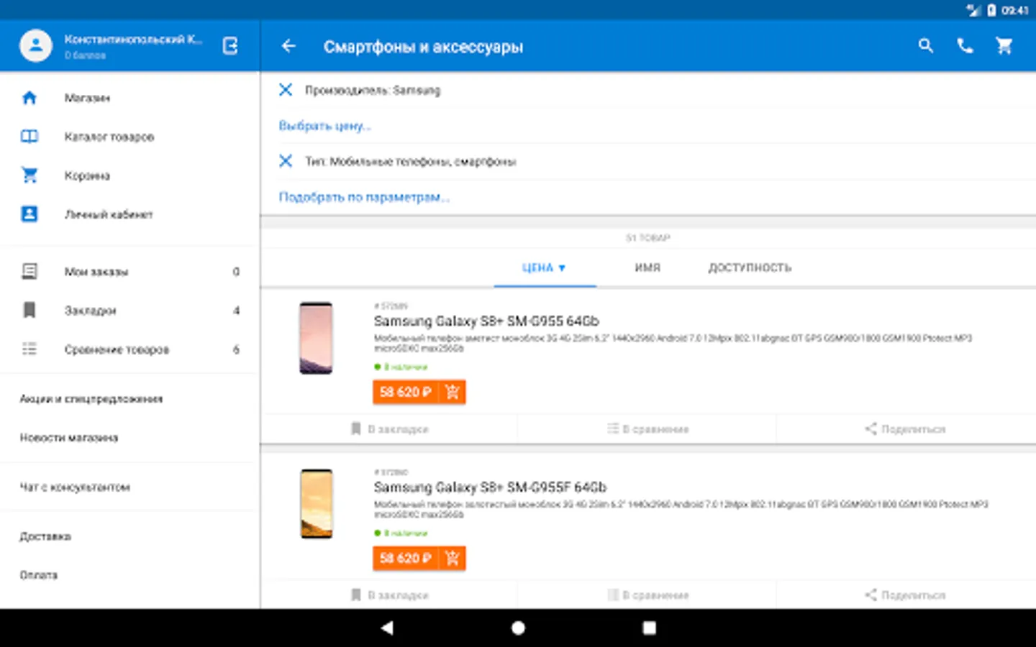Open Сравнение товаров in sidebar
The width and height of the screenshot is (1036, 647).
pos(129,349)
